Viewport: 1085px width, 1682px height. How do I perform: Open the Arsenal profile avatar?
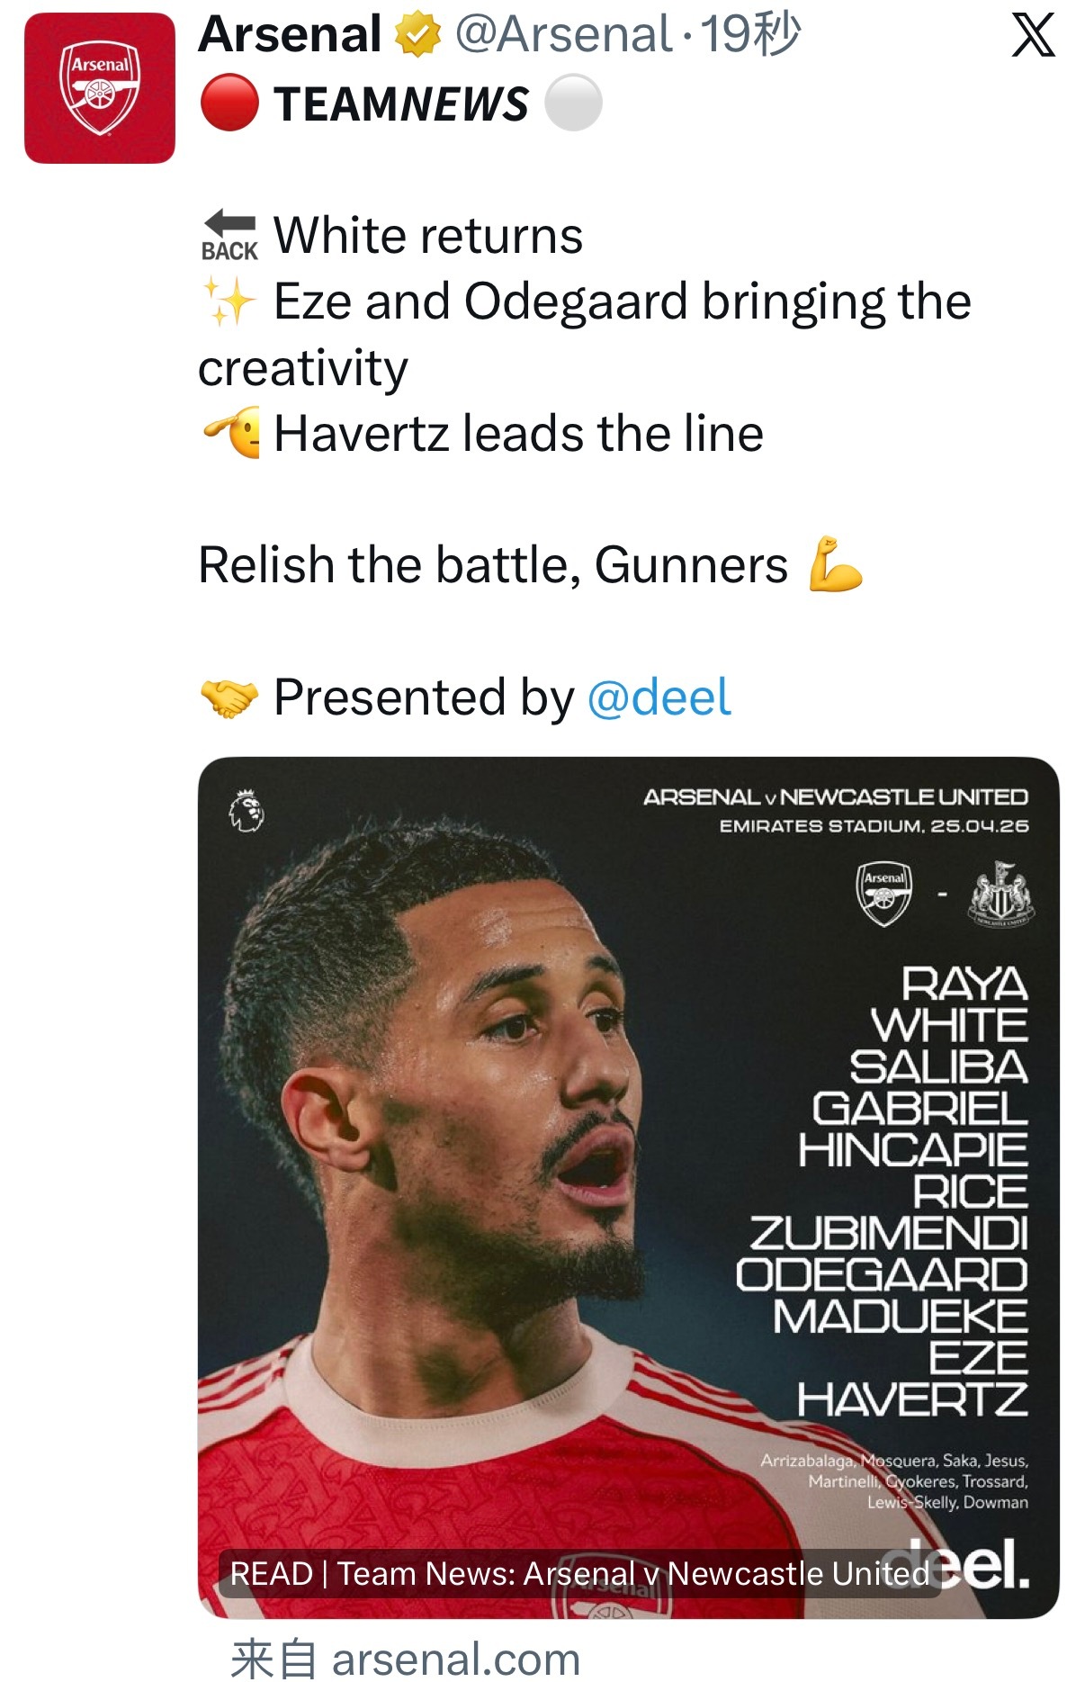tap(100, 88)
